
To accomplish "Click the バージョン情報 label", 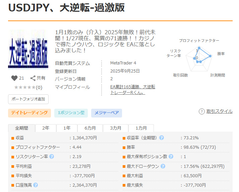I will [70, 79].
